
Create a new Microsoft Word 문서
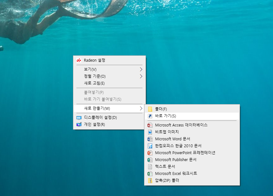pos(192,139)
